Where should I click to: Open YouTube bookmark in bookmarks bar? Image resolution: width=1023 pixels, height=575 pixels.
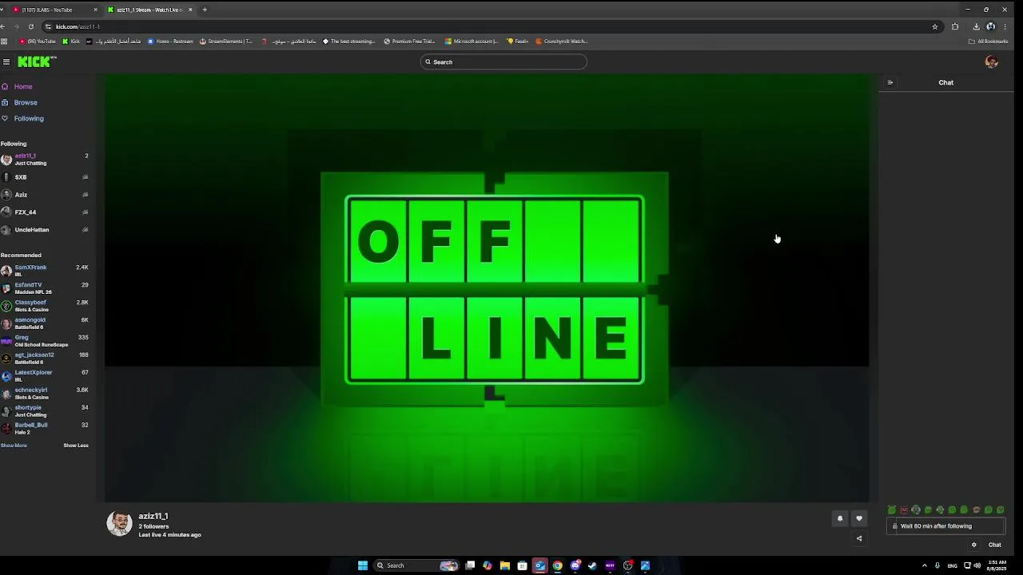[38, 42]
